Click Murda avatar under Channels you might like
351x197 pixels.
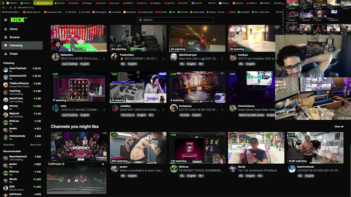tap(233, 169)
